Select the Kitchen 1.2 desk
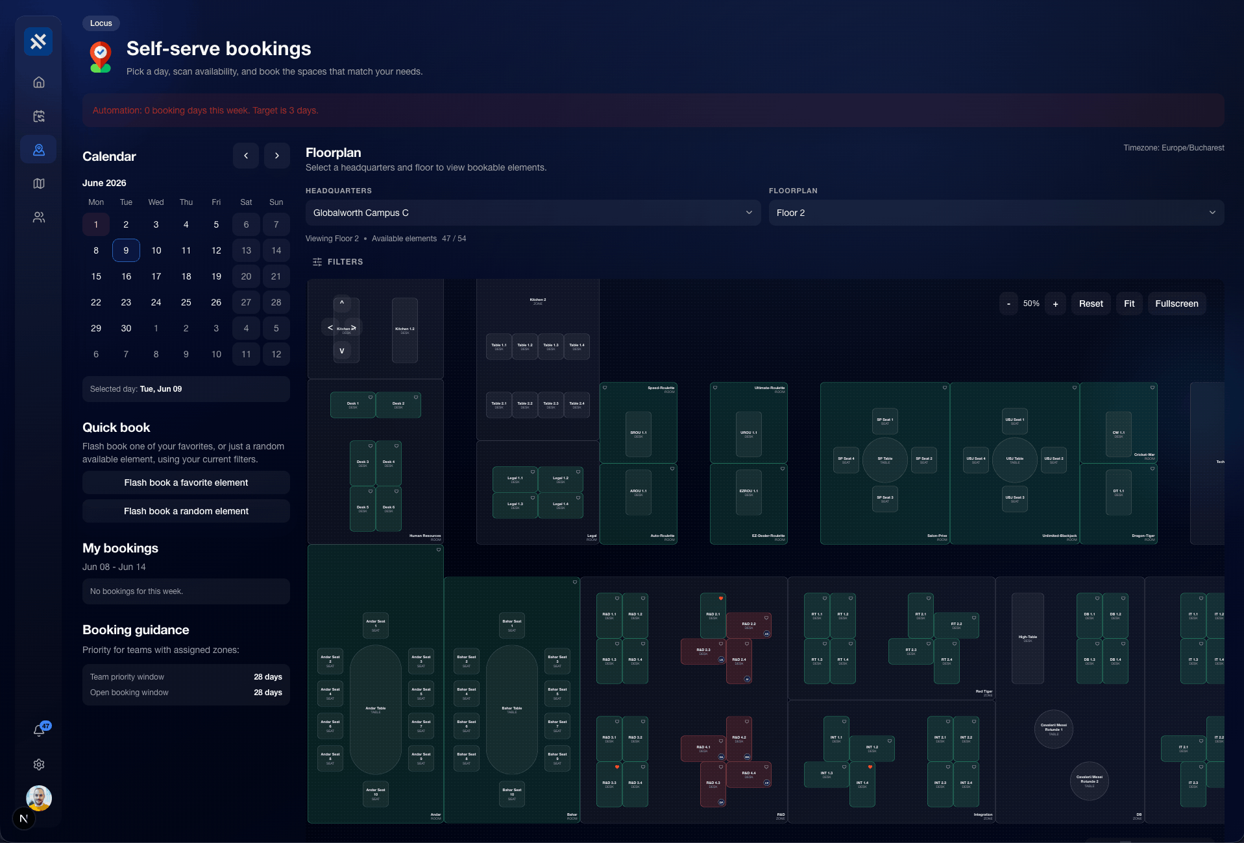1244x843 pixels. coord(405,330)
